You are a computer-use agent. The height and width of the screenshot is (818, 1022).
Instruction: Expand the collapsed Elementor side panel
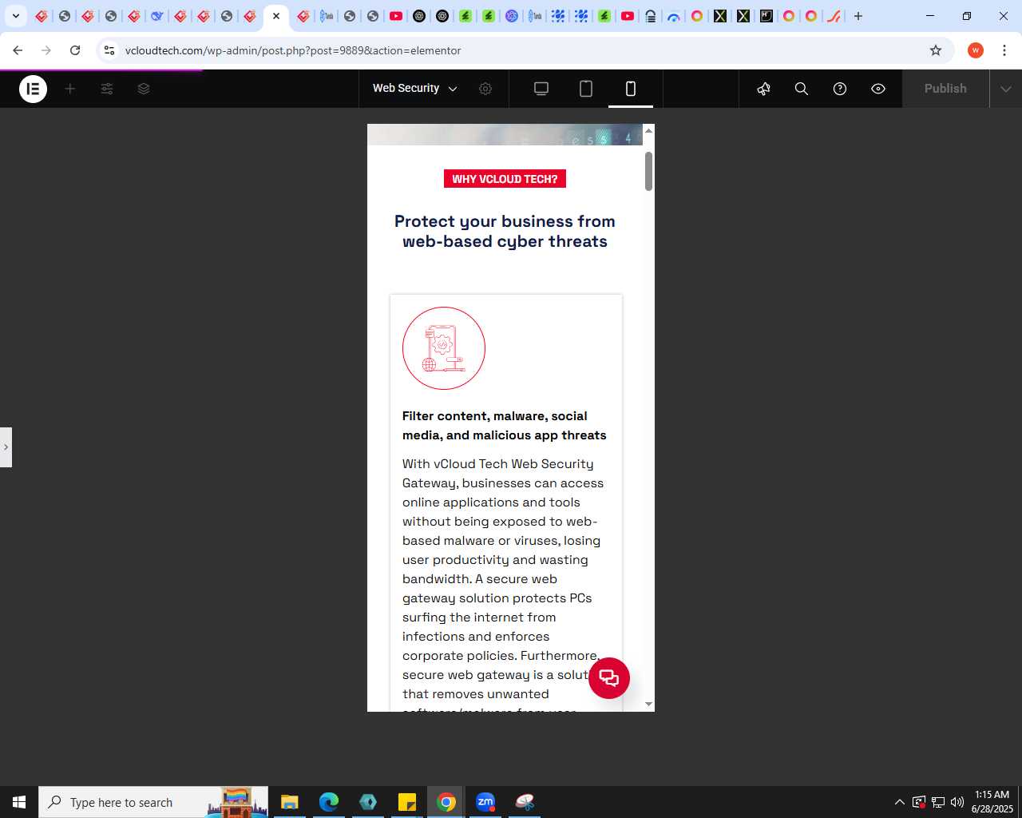[x=6, y=447]
